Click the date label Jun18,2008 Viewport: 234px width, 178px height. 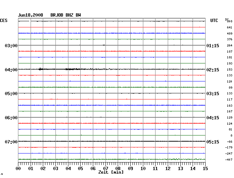pyautogui.click(x=31, y=15)
